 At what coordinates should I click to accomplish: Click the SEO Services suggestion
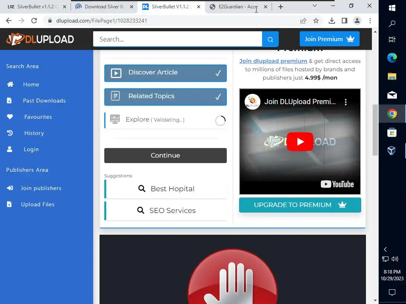coord(165,211)
